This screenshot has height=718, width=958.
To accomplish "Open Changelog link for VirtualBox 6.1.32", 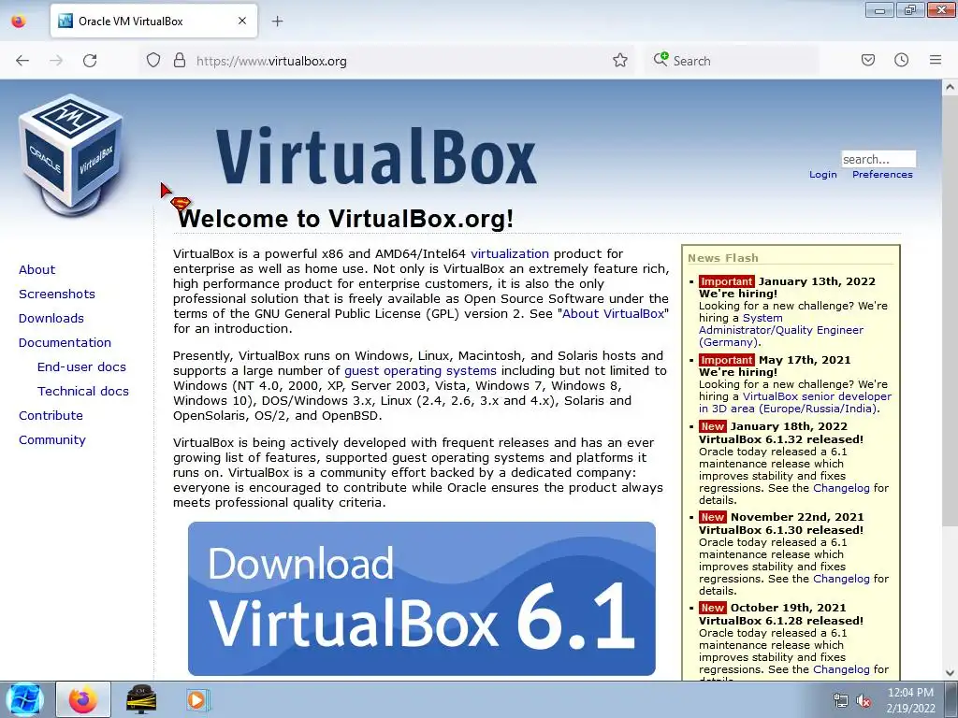I will coord(841,488).
